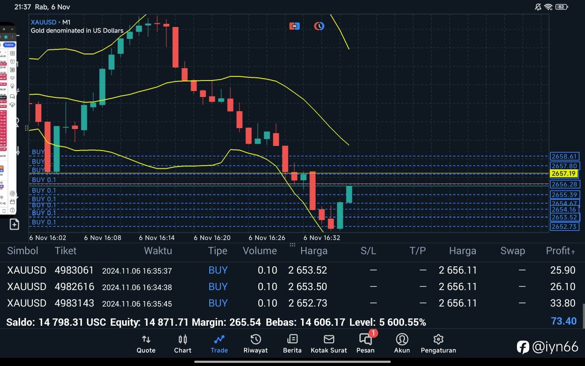Tap the red-blue one-click trading icon
Screen dimensions: 585x366
click(294, 26)
